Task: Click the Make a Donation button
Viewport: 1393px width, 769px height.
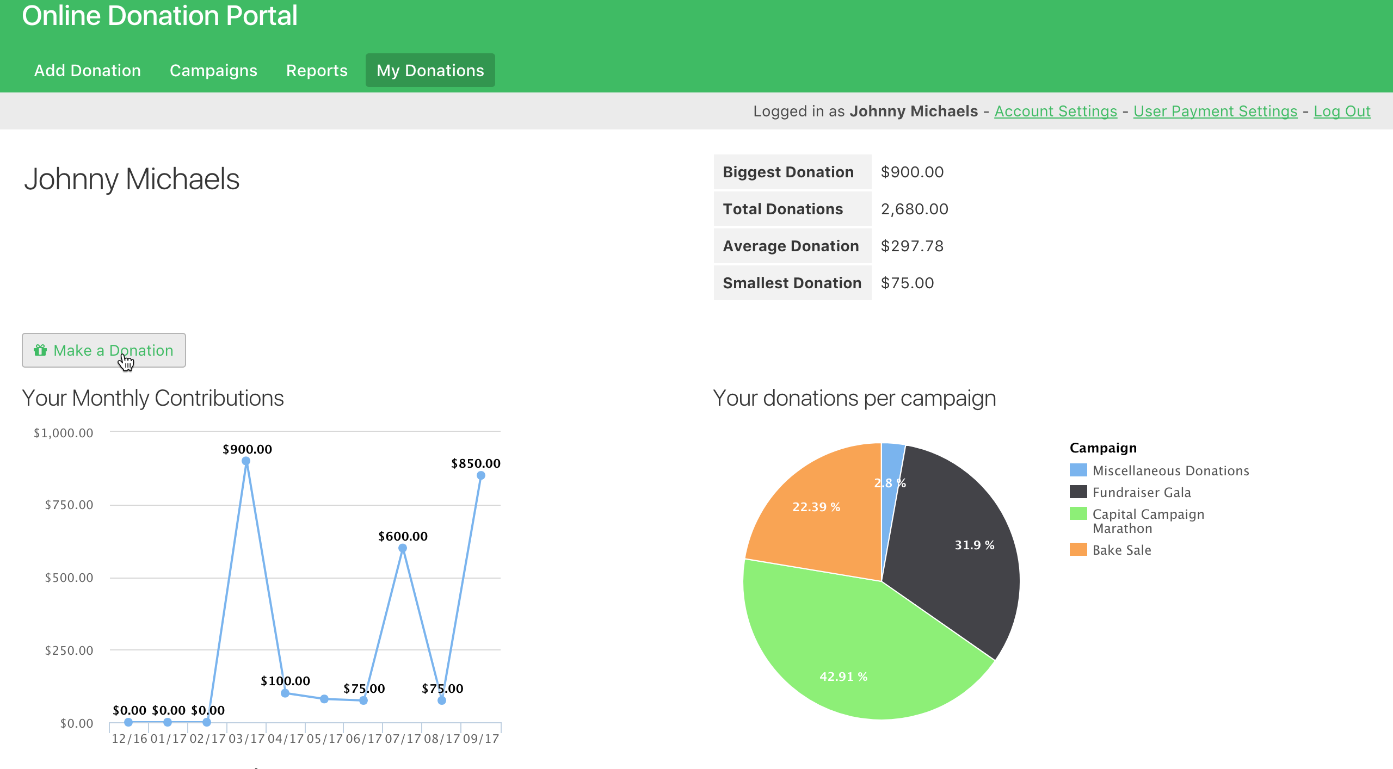Action: tap(103, 350)
